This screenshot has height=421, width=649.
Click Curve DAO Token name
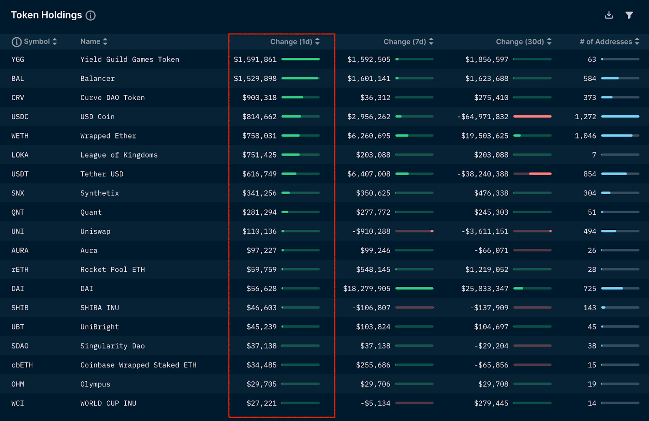click(112, 98)
